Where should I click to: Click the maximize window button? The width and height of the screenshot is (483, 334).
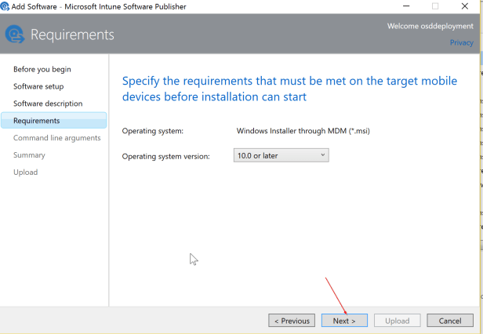(435, 6)
